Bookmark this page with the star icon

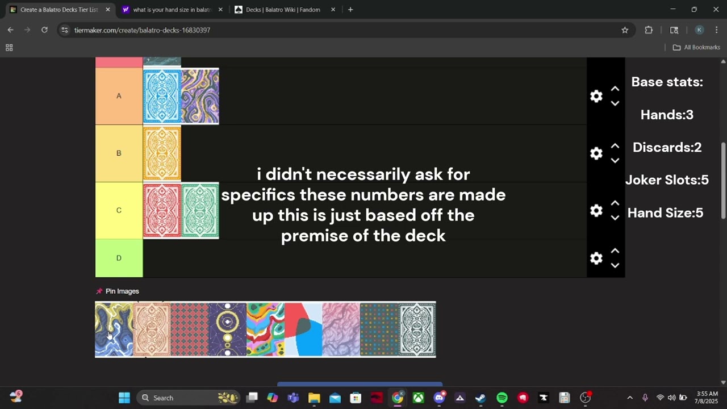point(625,30)
